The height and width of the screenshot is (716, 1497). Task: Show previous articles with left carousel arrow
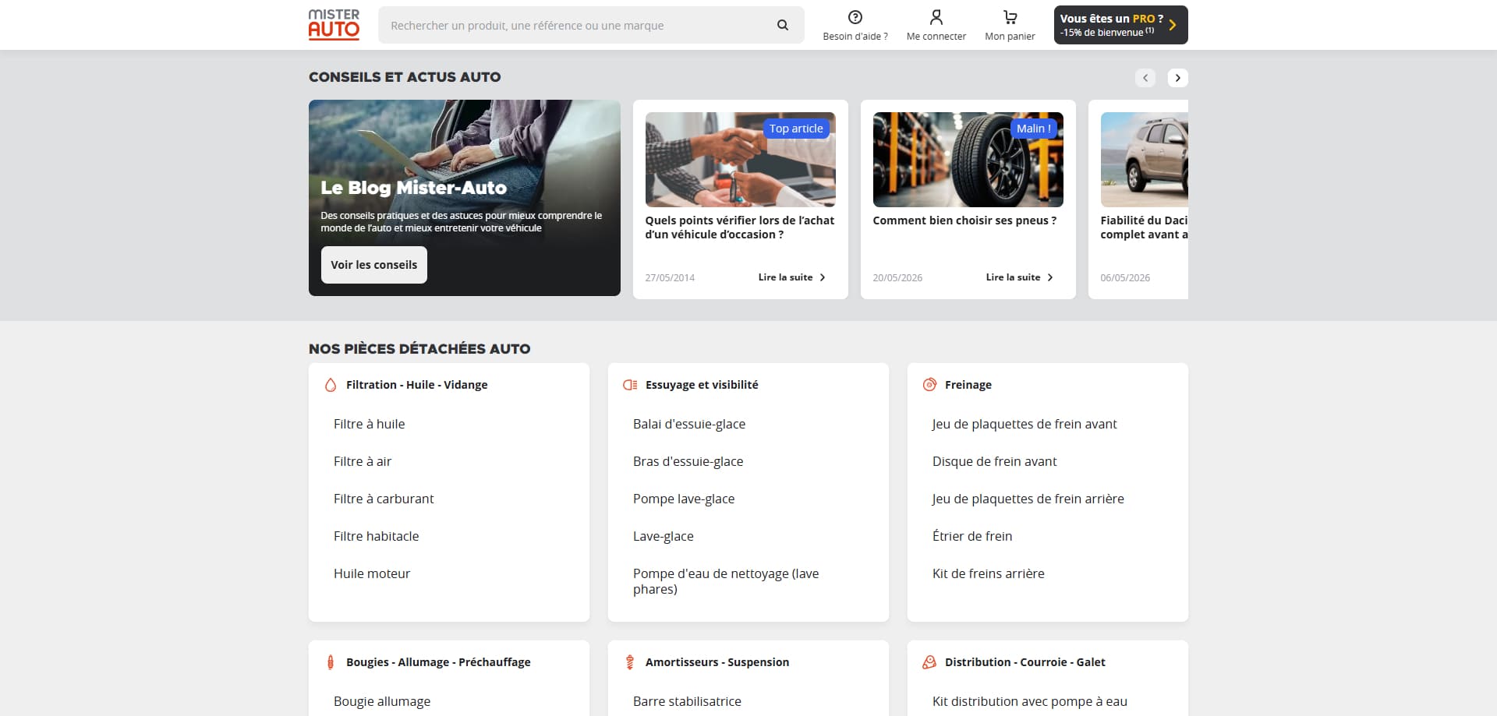coord(1145,78)
